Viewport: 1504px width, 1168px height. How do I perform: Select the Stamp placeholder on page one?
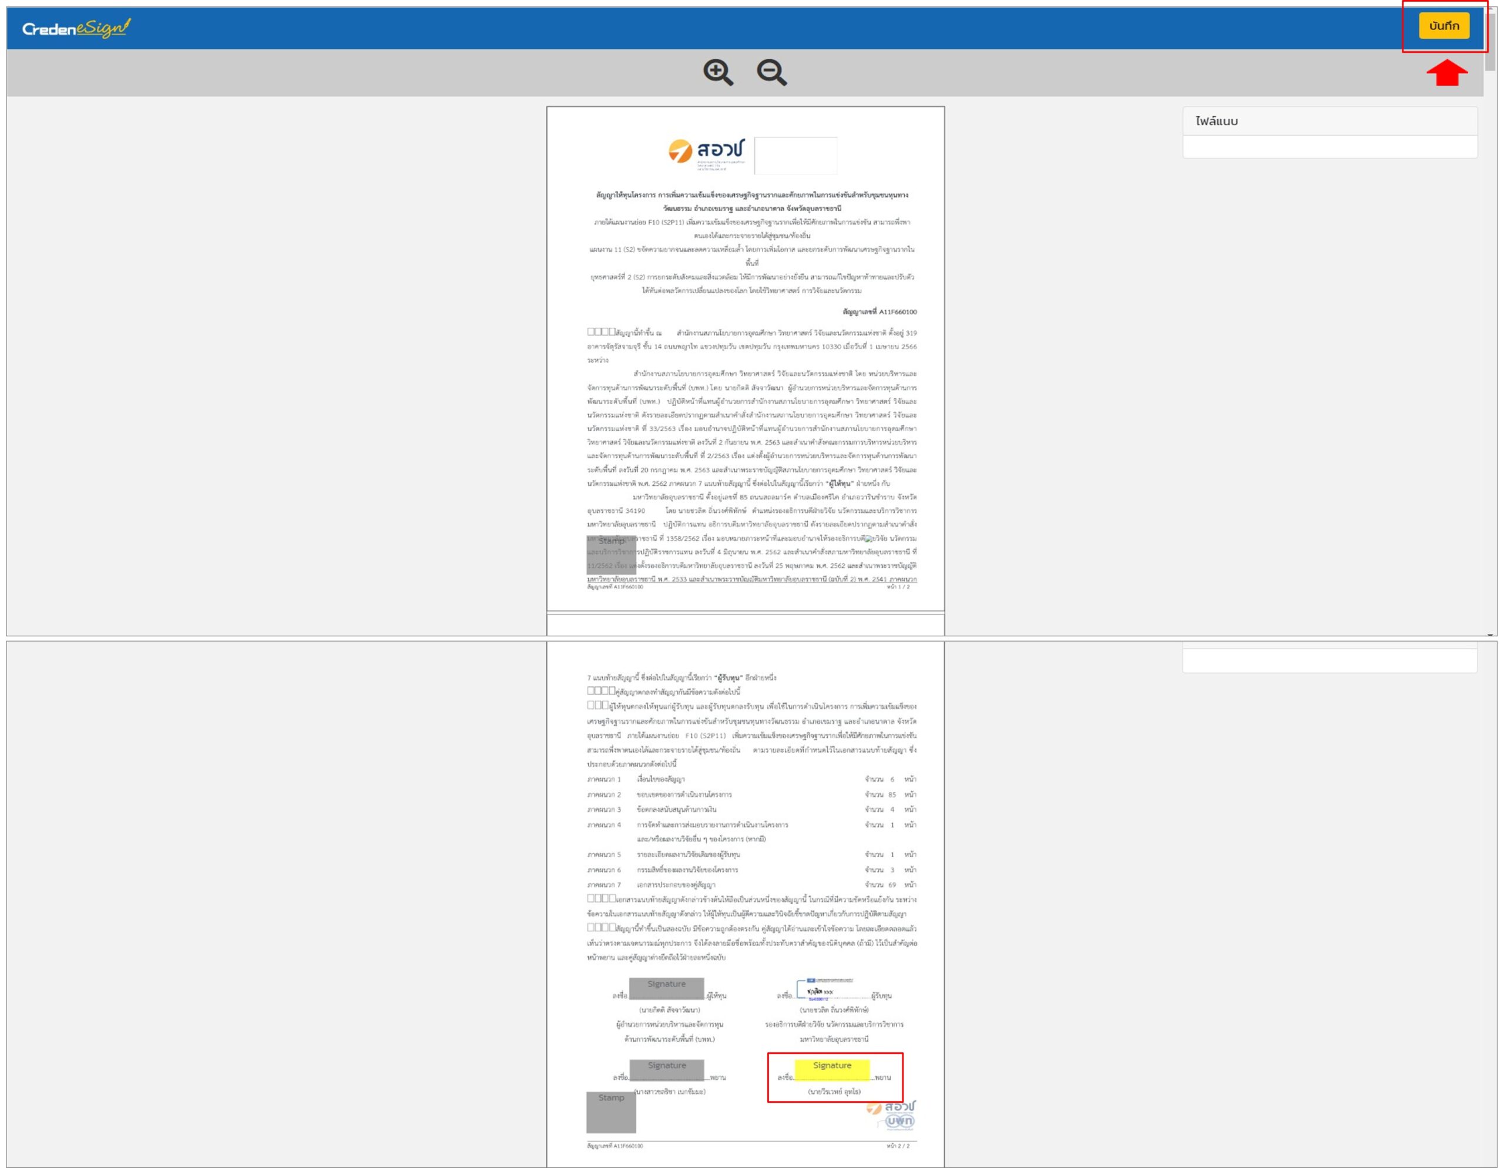611,555
